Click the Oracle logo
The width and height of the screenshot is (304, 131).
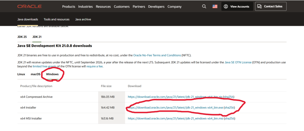click(29, 7)
